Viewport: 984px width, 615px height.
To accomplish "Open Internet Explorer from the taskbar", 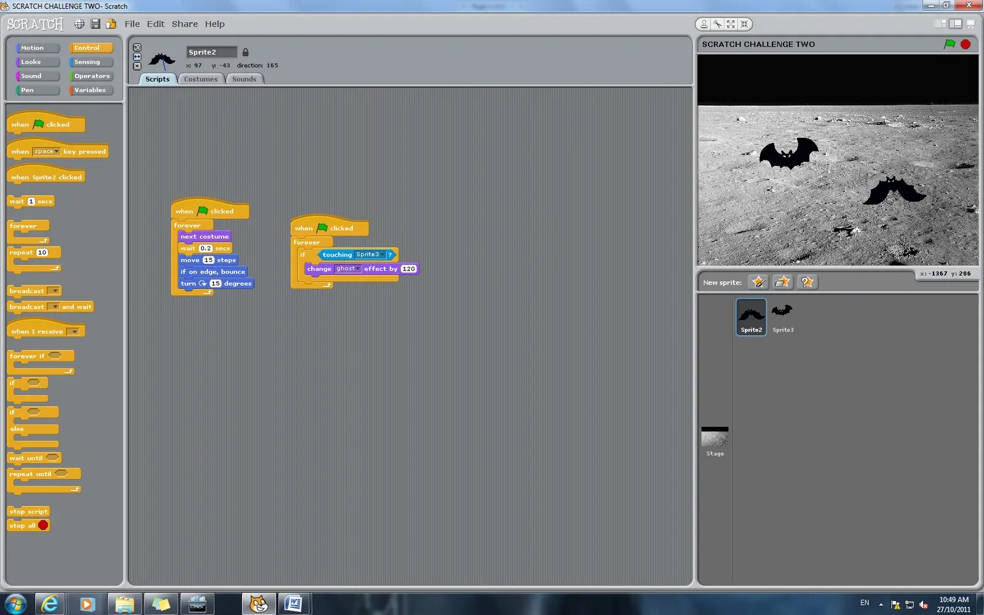I will (x=50, y=604).
